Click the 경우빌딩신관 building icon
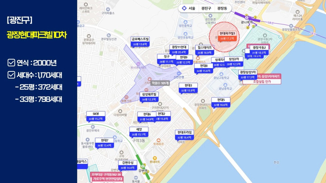The image size is (326, 183). [x=109, y=35]
